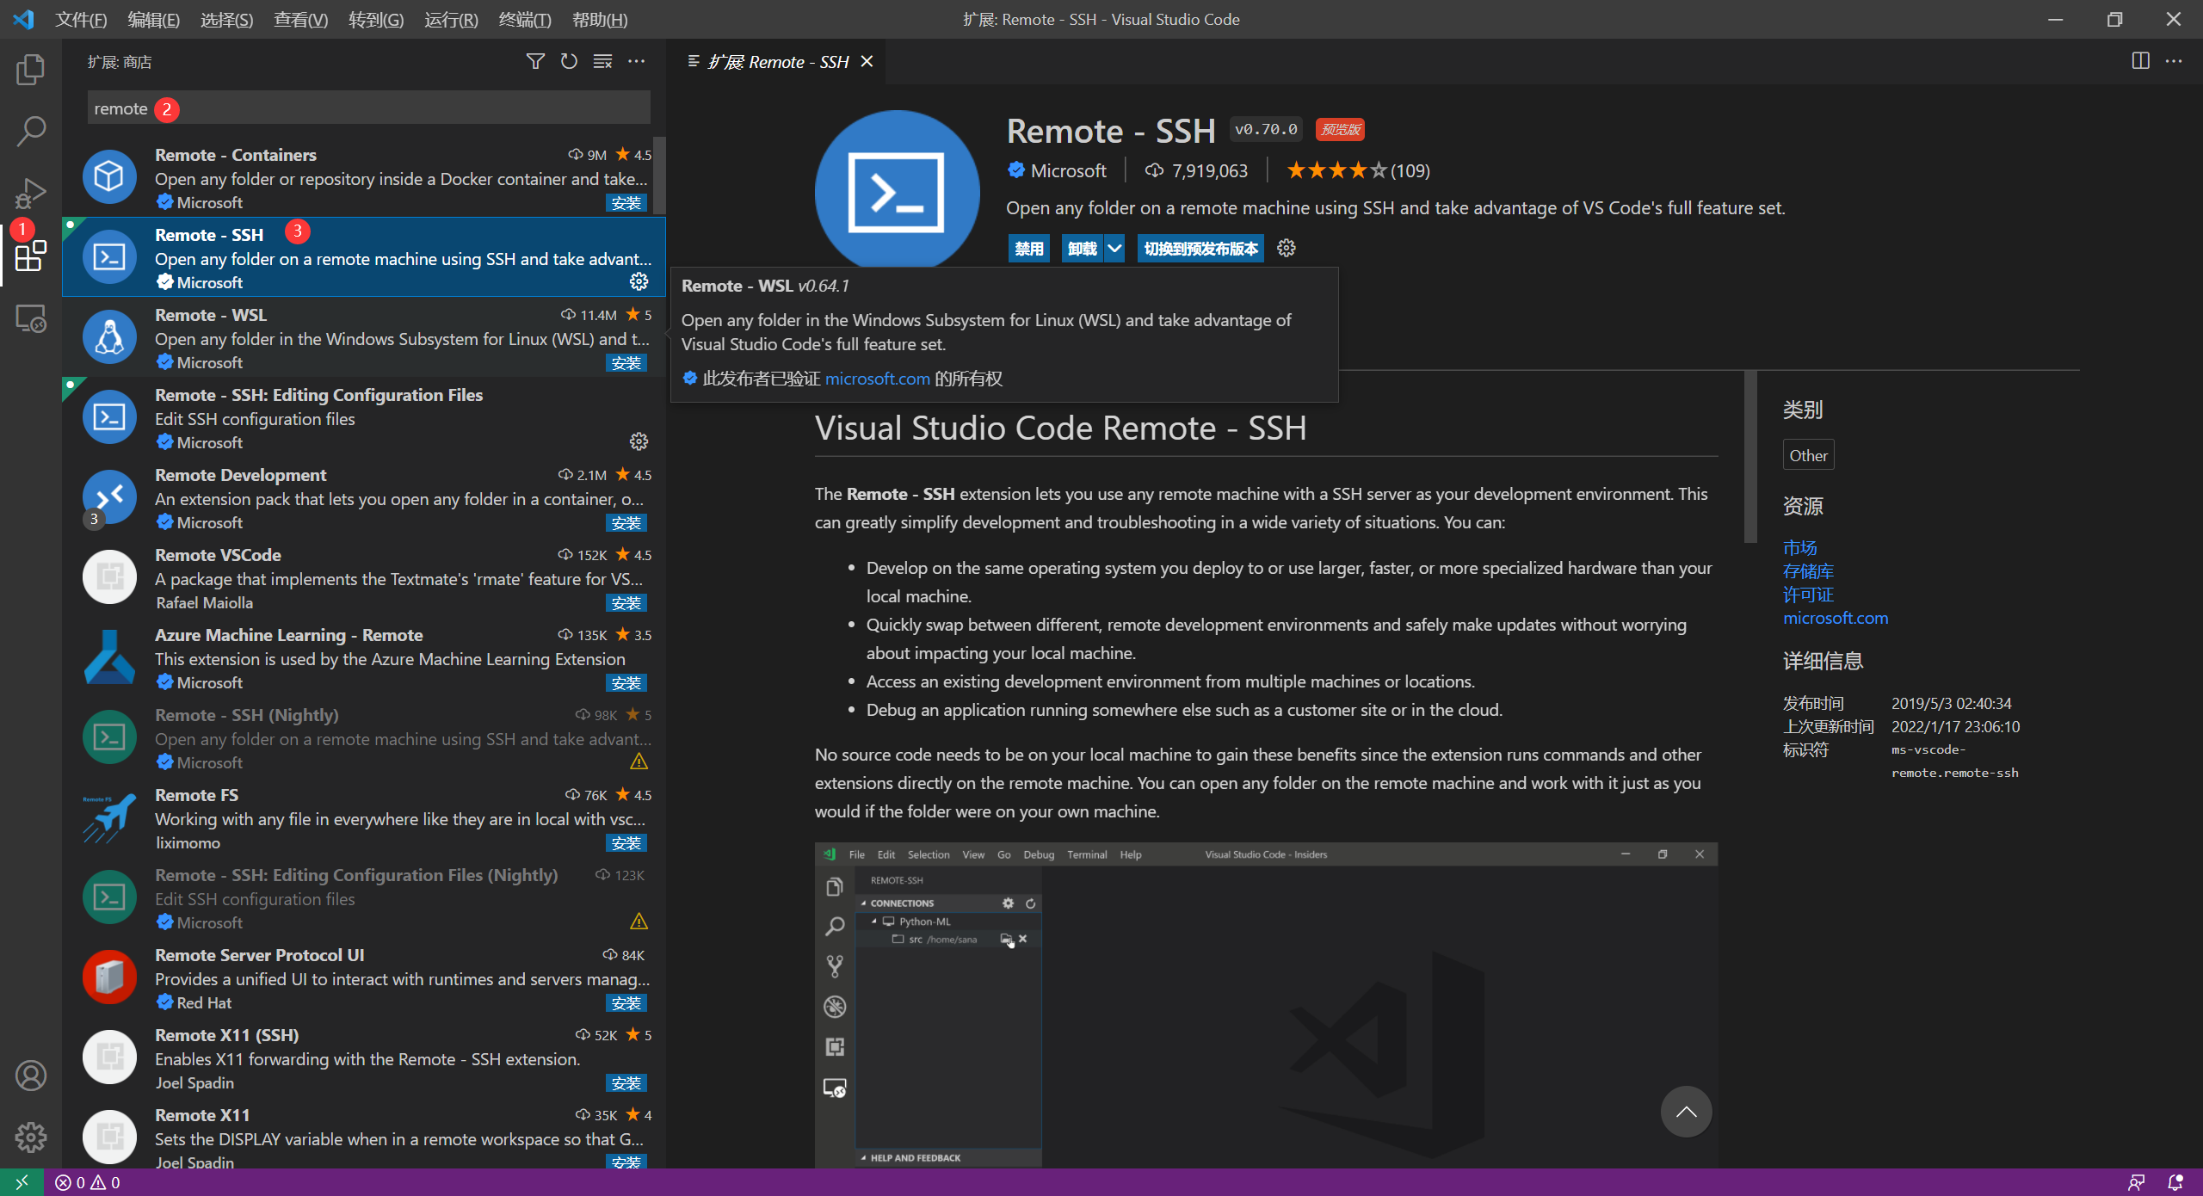Open the Explorer view in activity bar

coord(31,70)
